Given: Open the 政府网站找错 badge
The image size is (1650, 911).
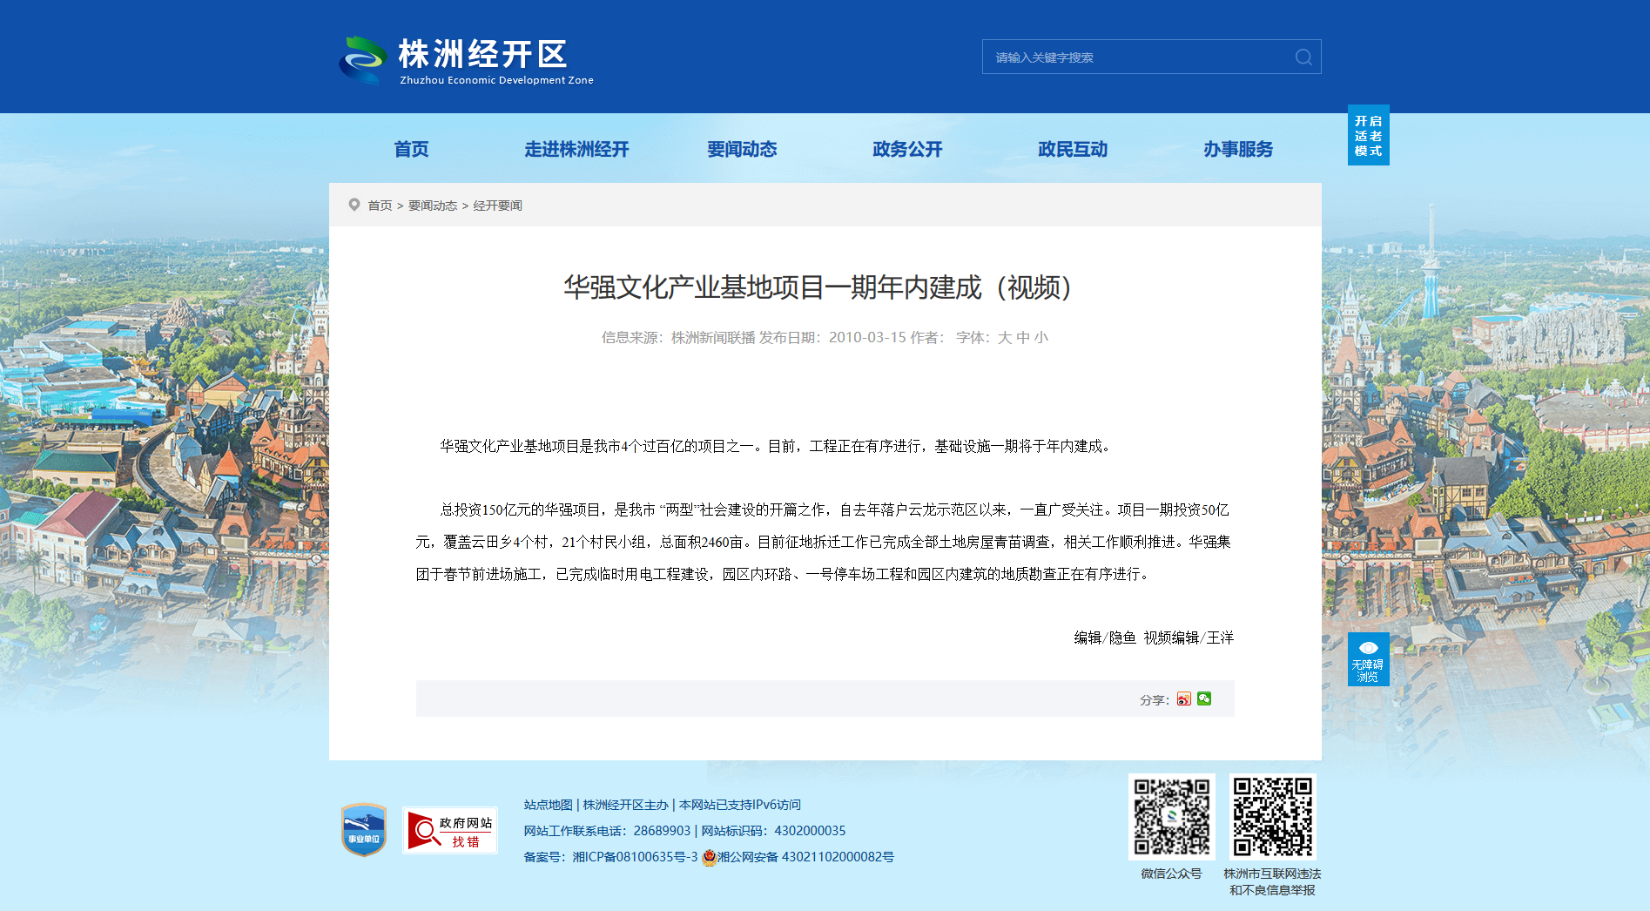Looking at the screenshot, I should [449, 831].
